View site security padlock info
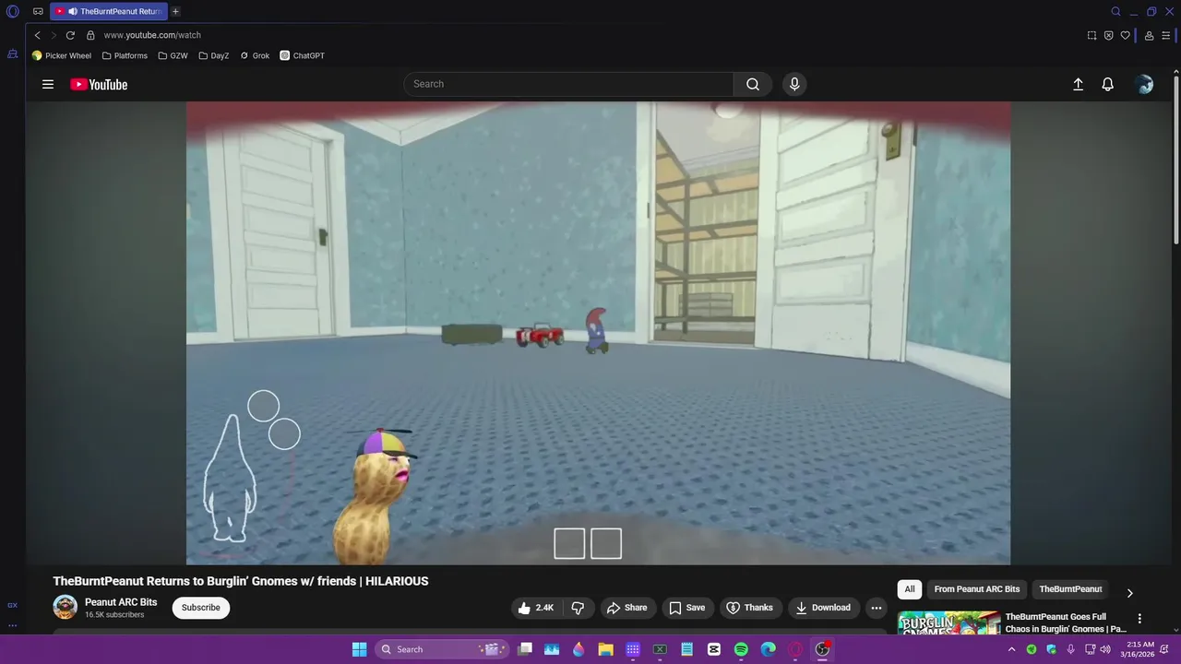The height and width of the screenshot is (664, 1181). coord(90,35)
